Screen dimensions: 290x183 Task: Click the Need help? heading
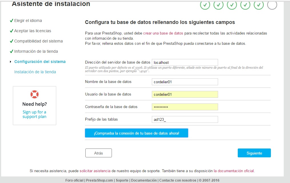[35, 104]
